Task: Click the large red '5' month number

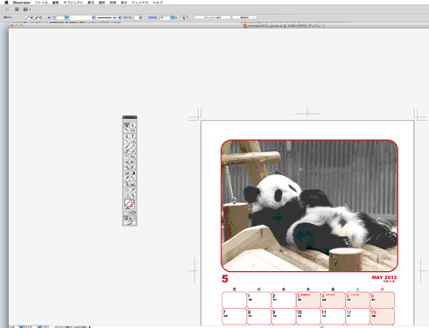Action: pos(225,279)
